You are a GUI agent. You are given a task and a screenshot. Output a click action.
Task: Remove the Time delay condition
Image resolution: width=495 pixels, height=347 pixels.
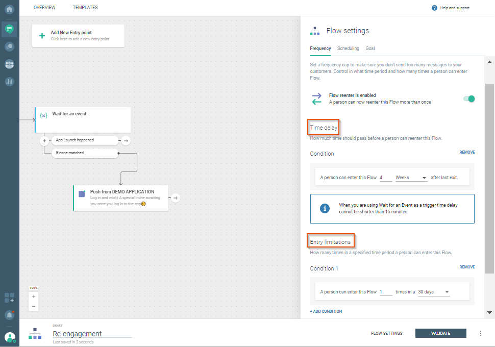pos(466,152)
